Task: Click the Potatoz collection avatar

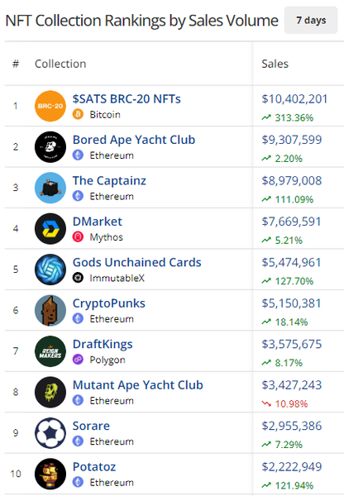Action: coord(50,474)
